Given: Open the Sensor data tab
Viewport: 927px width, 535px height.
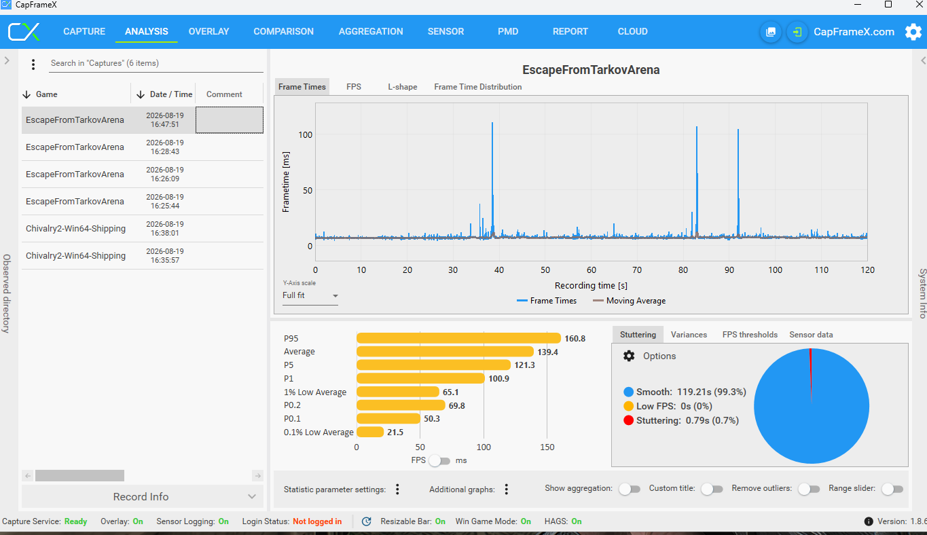Looking at the screenshot, I should (x=811, y=335).
